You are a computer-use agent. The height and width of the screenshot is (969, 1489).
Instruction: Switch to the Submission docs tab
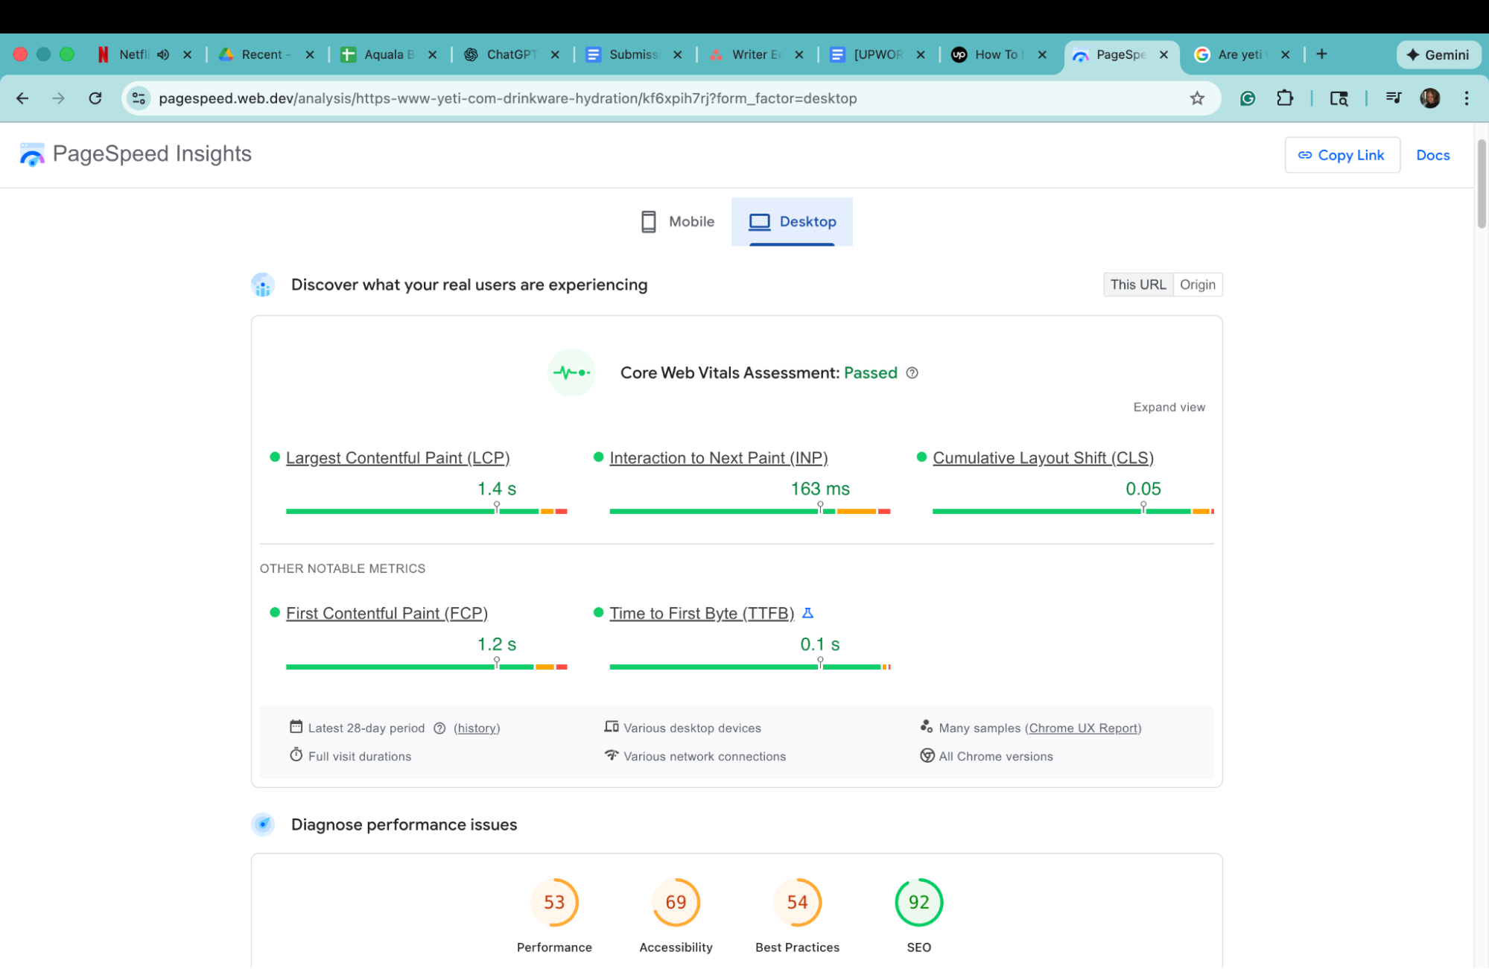[x=633, y=54]
